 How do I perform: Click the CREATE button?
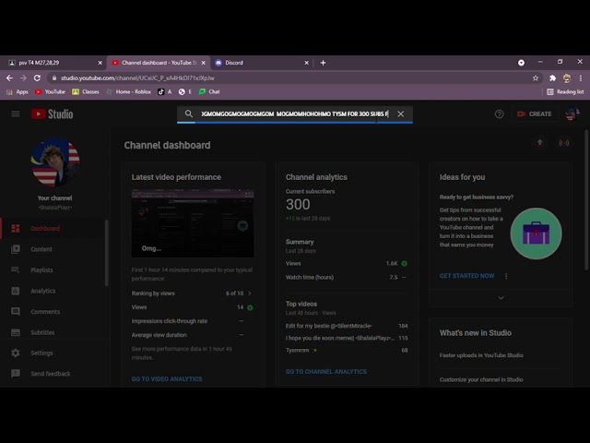[x=534, y=114]
